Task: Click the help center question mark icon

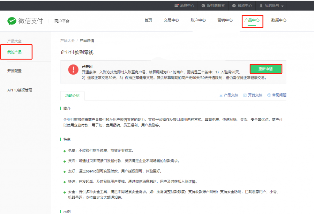Action: [234, 6]
